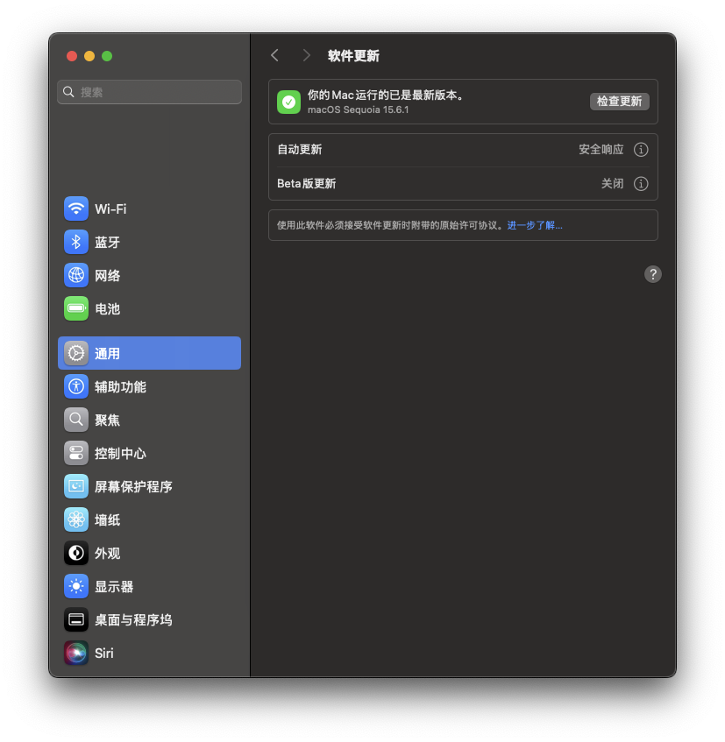Click the info icon for Beta版更新

tap(641, 184)
